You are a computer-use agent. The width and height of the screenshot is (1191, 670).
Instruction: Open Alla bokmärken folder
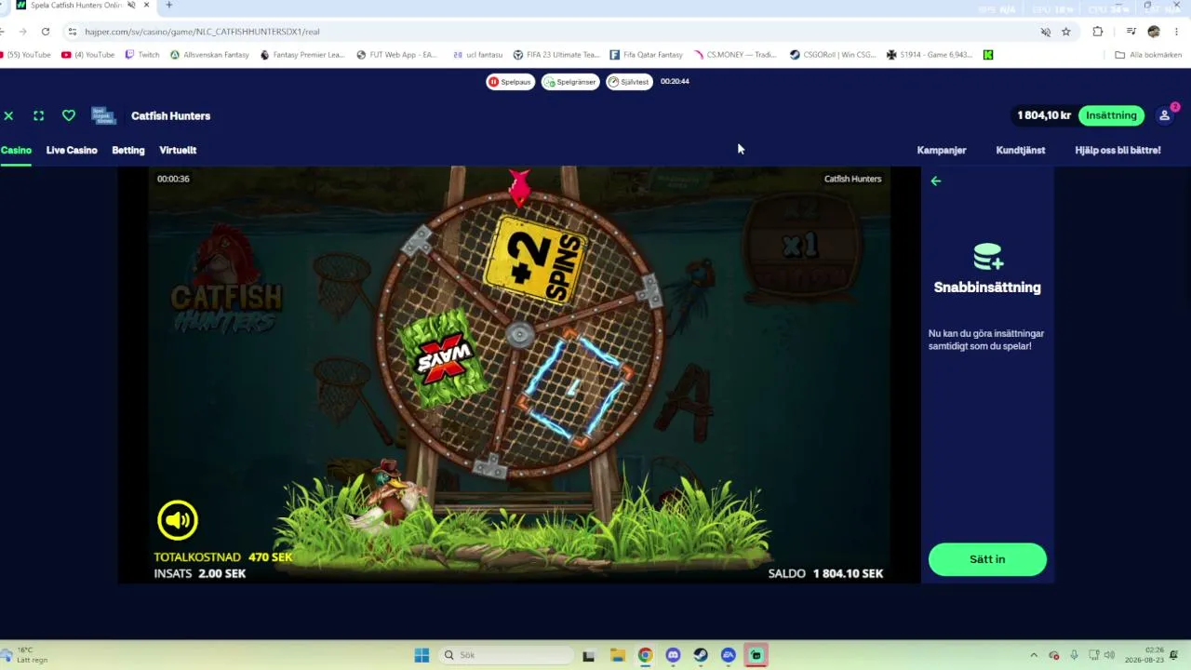[x=1148, y=55]
